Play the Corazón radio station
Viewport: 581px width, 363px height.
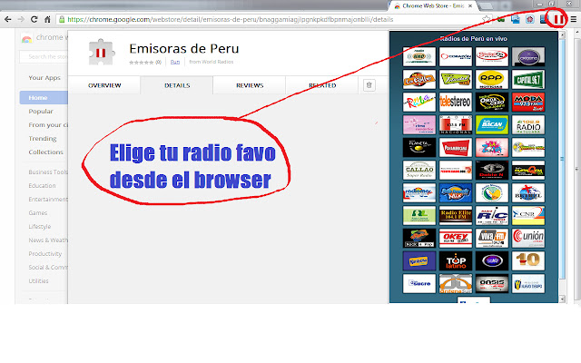click(x=456, y=56)
